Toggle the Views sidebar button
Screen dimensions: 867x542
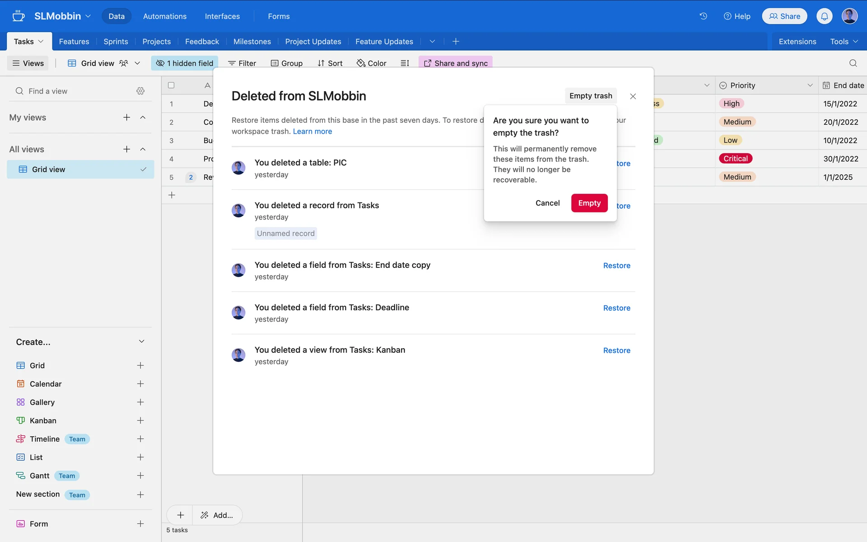28,63
